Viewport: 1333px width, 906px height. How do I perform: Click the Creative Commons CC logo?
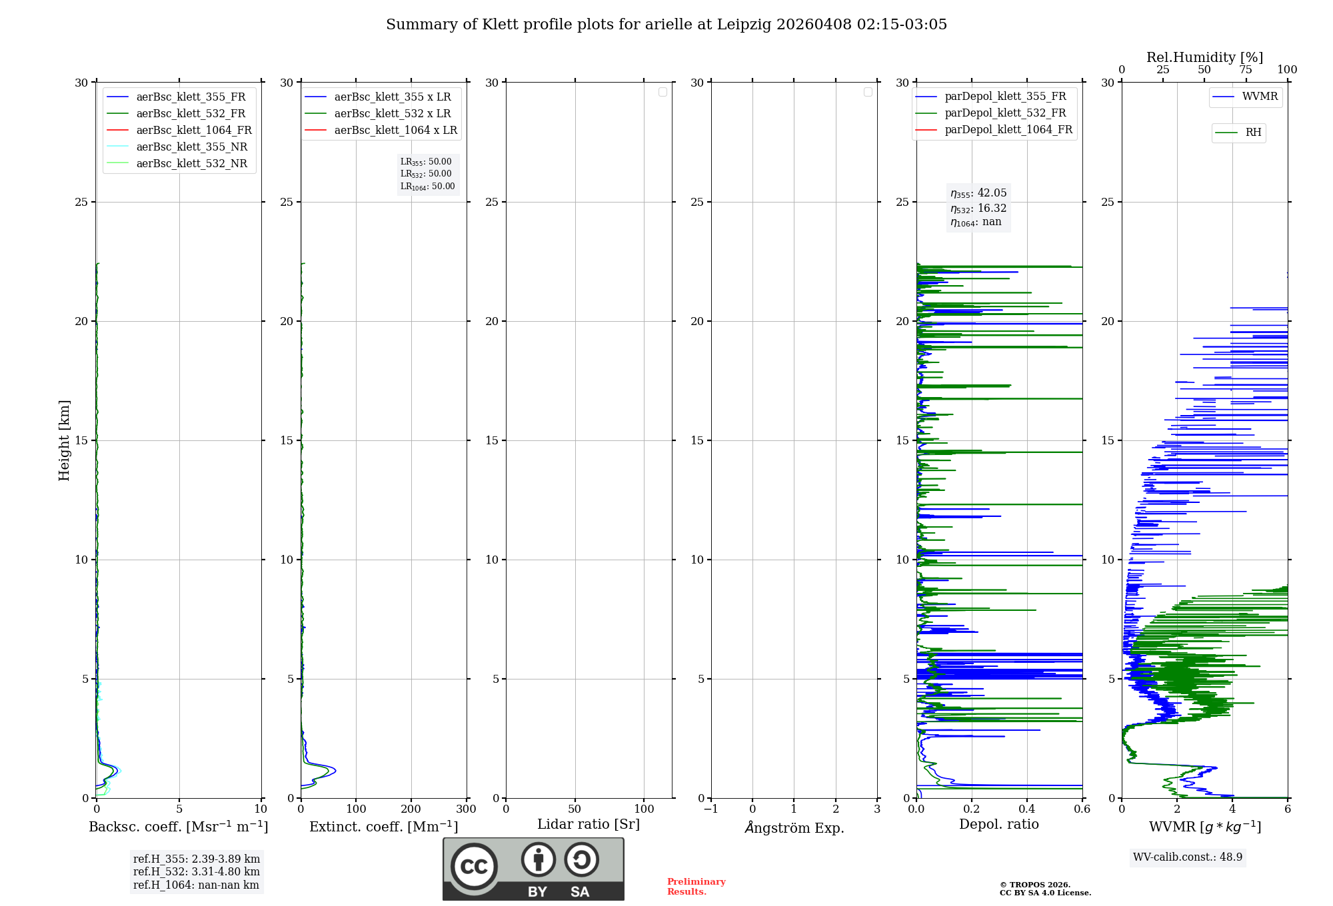[x=474, y=866]
